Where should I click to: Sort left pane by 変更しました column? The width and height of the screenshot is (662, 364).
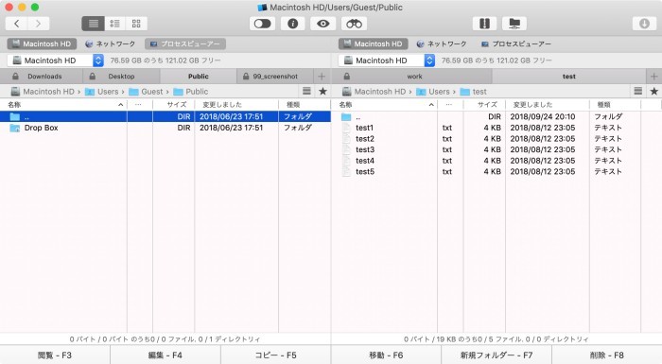[236, 105]
